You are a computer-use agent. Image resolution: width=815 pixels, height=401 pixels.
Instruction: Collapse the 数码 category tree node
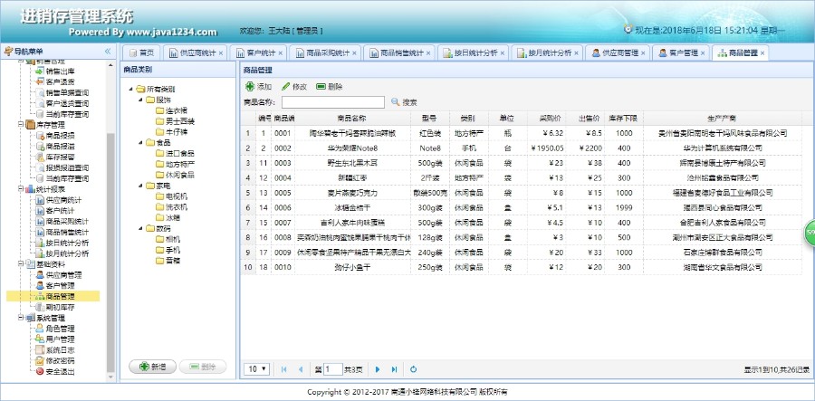[x=140, y=228]
